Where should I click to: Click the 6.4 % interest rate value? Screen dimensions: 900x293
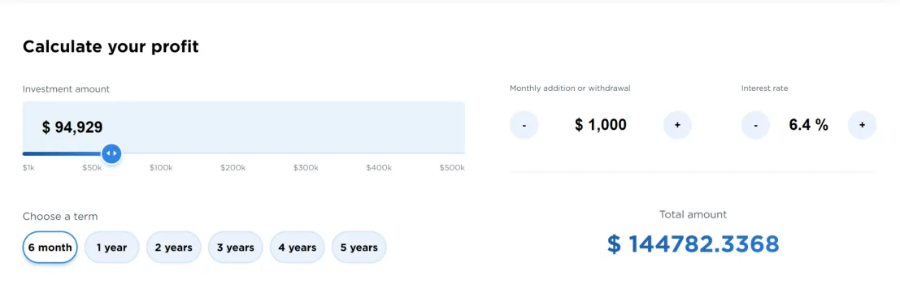tap(809, 125)
